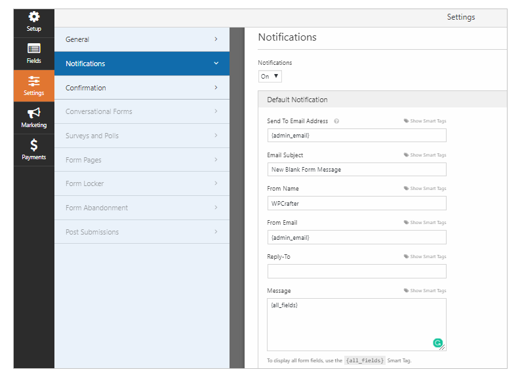The image size is (522, 380).
Task: Expand the General section chevron
Action: (216, 39)
